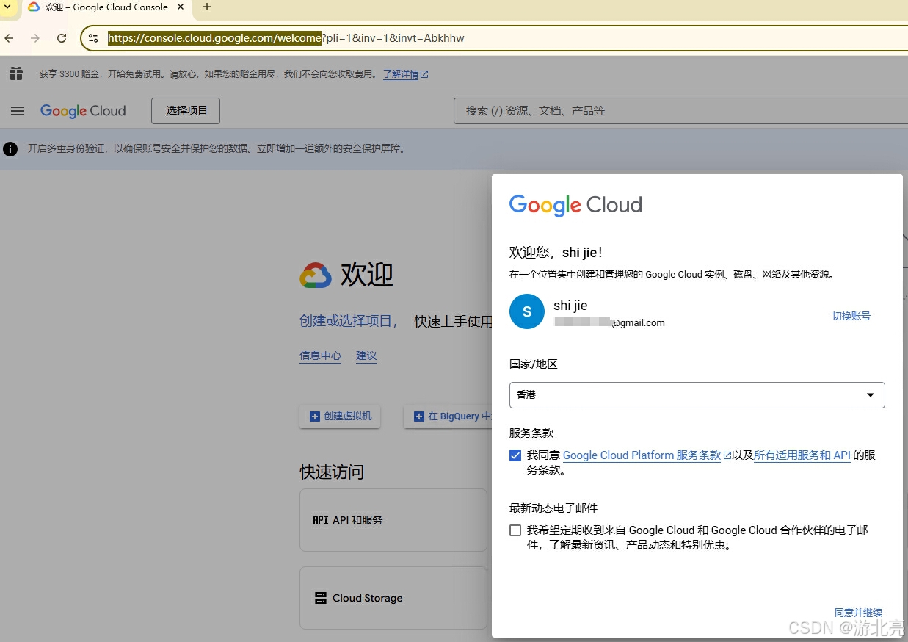Click the Google Cloud logo in the dialog

(x=575, y=205)
